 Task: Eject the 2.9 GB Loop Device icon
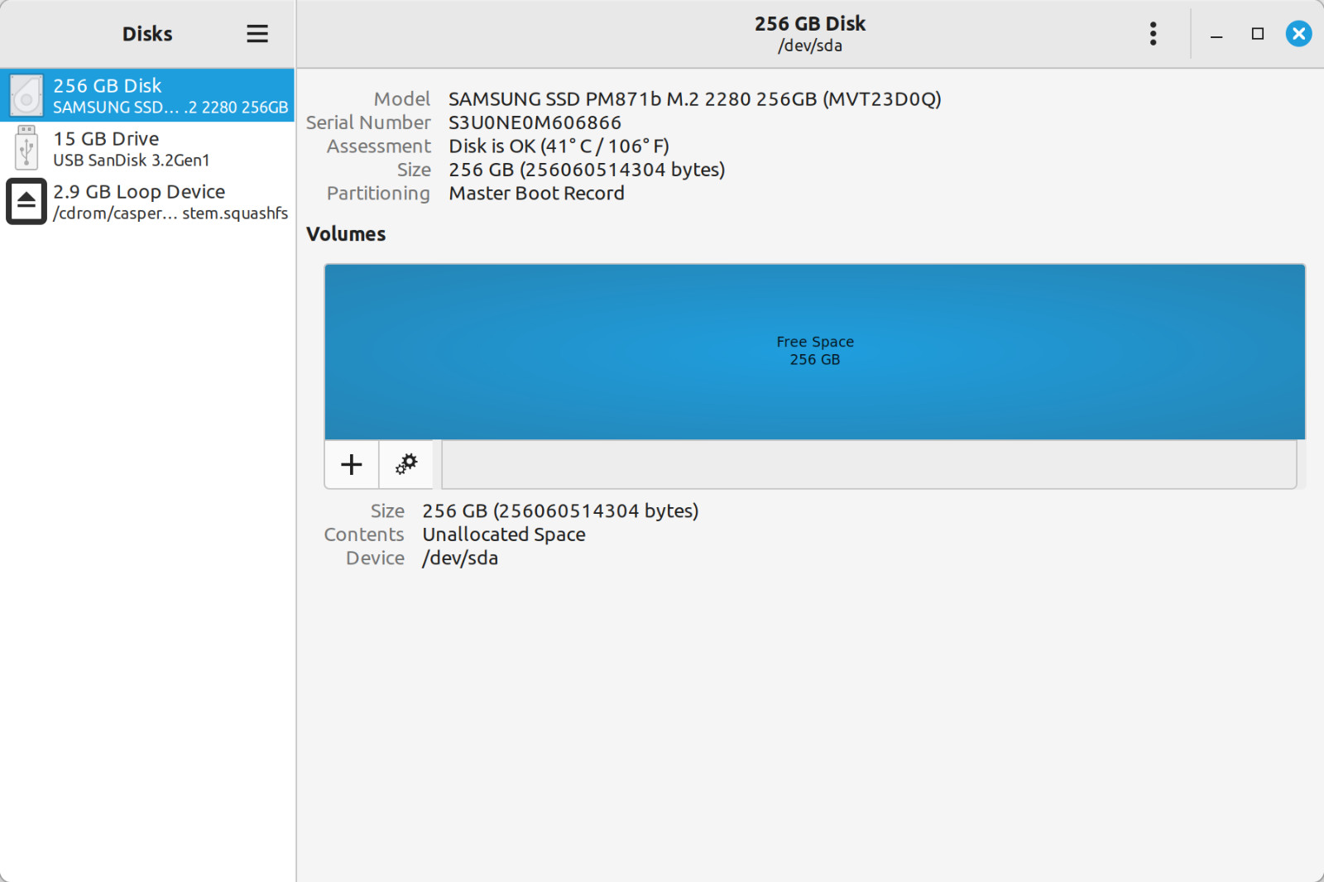coord(26,201)
